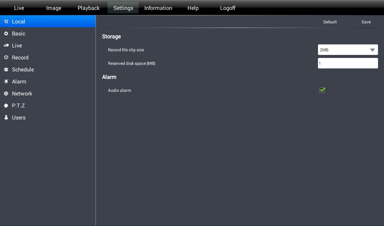Select the Settings tab
The width and height of the screenshot is (384, 226).
123,8
